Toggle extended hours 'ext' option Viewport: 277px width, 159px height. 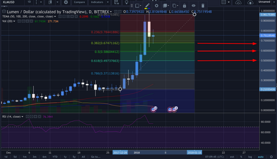click(232, 157)
